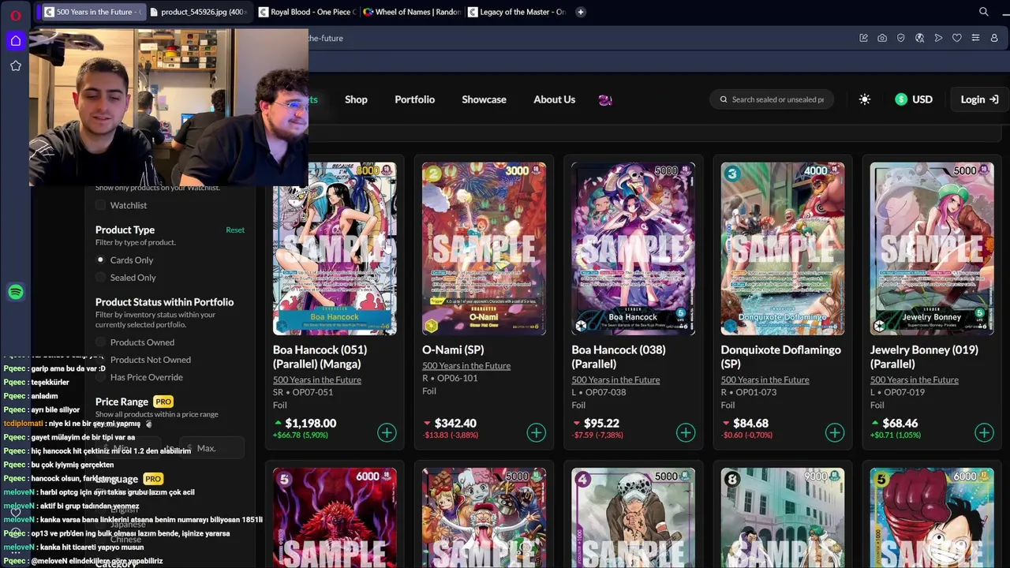Click the heart bookmark icon in address bar
The height and width of the screenshot is (568, 1010).
pos(957,38)
